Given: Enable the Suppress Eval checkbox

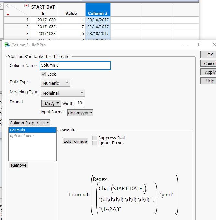Looking at the screenshot, I should pos(95,138).
